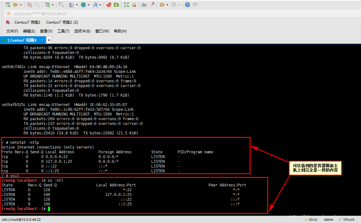
Task: Expand the Layout panes dropdown arrow
Action: [x=179, y=5]
